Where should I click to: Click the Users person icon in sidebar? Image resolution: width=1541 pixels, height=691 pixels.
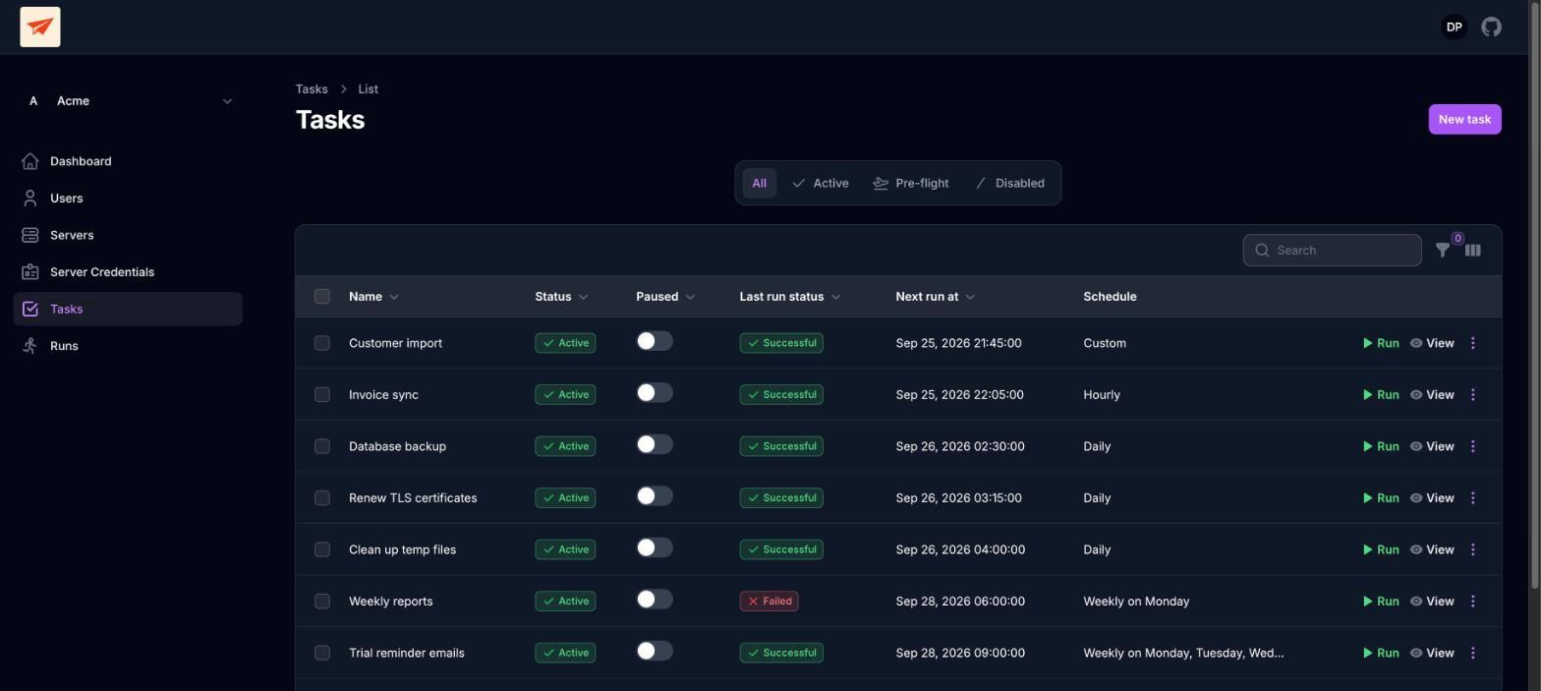pyautogui.click(x=30, y=199)
